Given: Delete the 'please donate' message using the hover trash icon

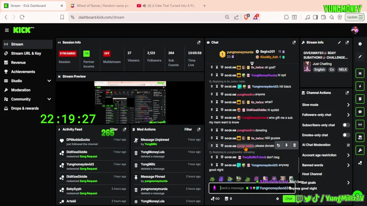Looking at the screenshot, I should pos(294,145).
